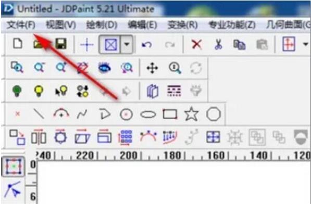The width and height of the screenshot is (311, 204).
Task: Click the pan move arrows icon
Action: [x=152, y=68]
